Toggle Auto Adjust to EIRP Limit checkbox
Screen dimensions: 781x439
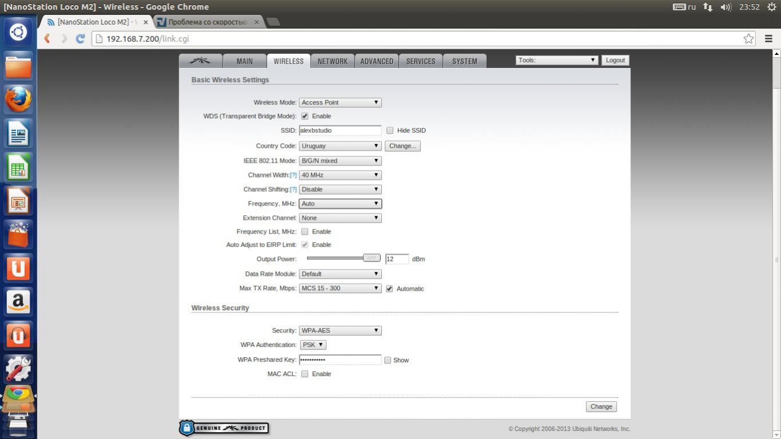305,245
